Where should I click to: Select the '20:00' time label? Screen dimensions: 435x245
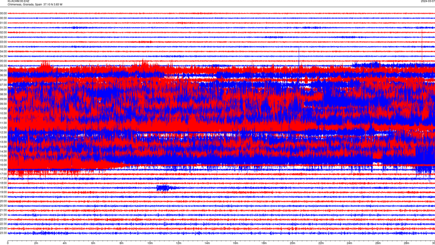pyautogui.click(x=4, y=201)
